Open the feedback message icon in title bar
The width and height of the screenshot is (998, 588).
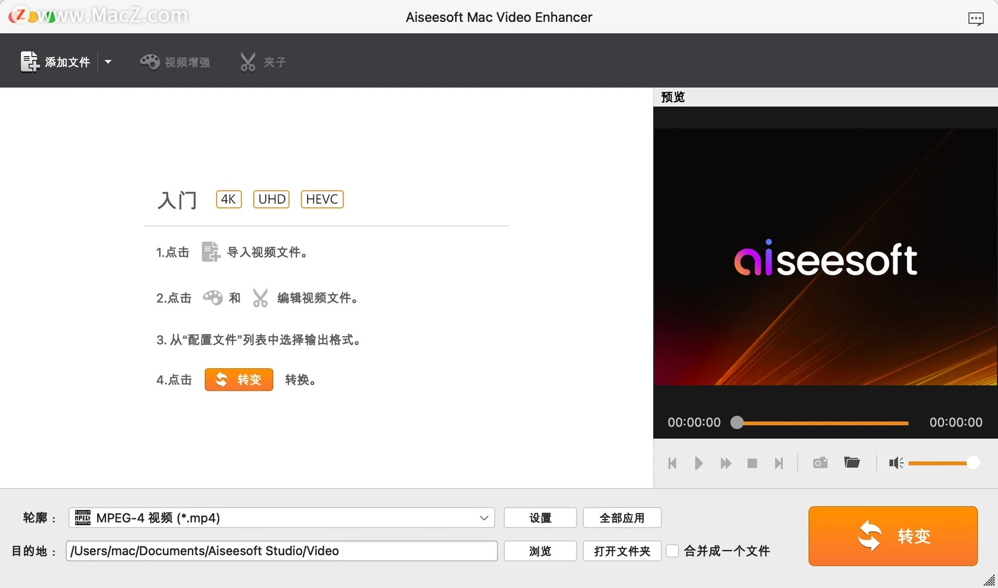pyautogui.click(x=976, y=19)
